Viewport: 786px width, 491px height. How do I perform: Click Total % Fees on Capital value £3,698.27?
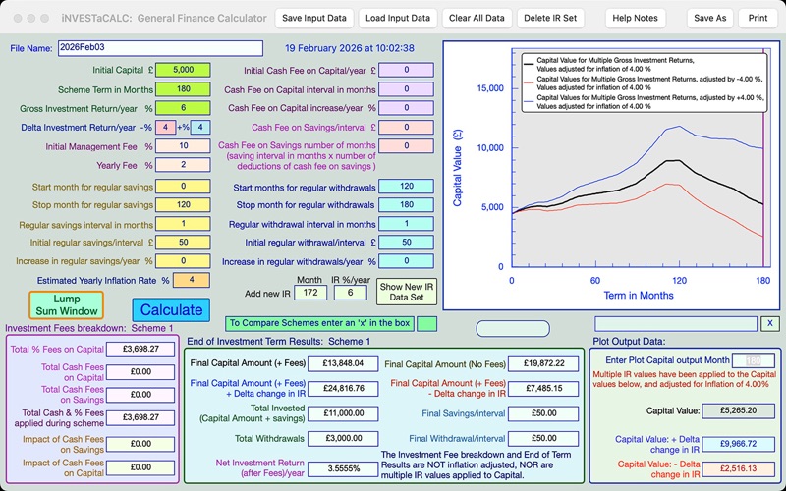pos(140,349)
